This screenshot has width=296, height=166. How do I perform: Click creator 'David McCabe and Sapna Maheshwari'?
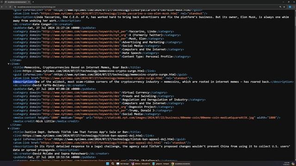60,154
